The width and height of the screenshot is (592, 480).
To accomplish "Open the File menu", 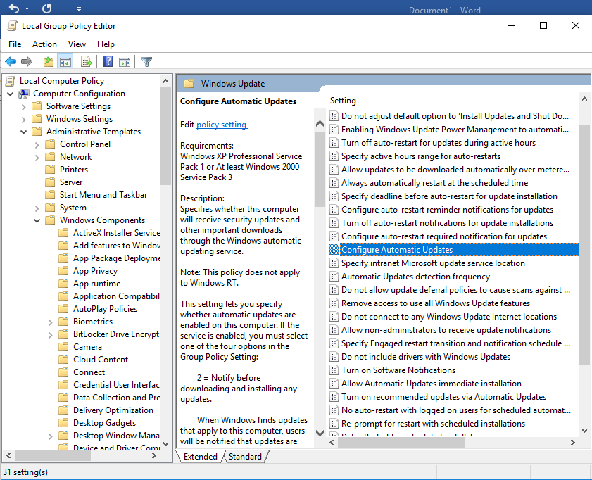I will coord(15,44).
